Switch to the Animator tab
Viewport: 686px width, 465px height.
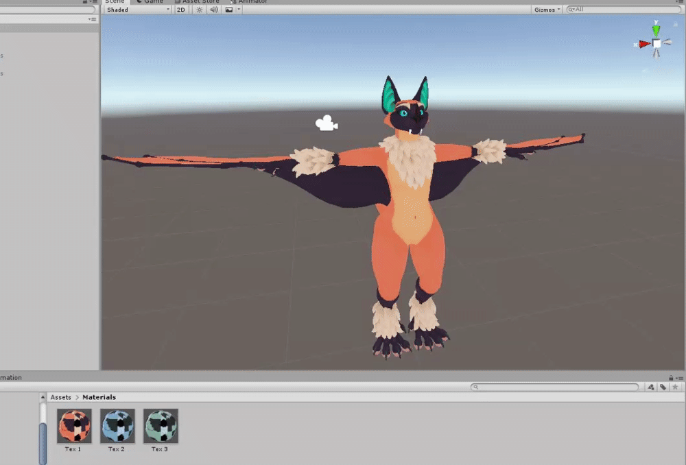tap(249, 2)
